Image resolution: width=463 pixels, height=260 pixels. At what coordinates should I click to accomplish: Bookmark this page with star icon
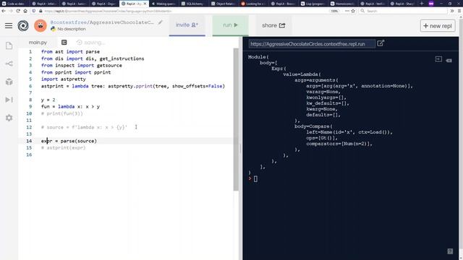(x=353, y=11)
